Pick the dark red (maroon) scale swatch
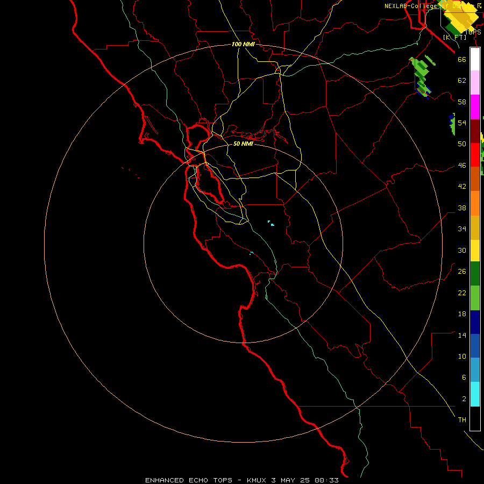 click(475, 131)
